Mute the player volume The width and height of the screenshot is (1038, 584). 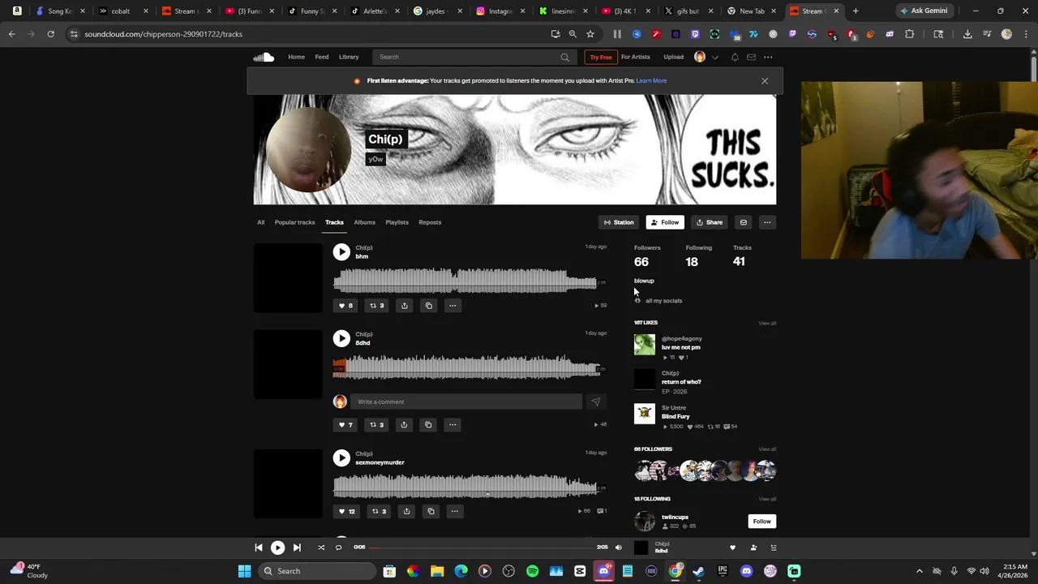(x=619, y=547)
